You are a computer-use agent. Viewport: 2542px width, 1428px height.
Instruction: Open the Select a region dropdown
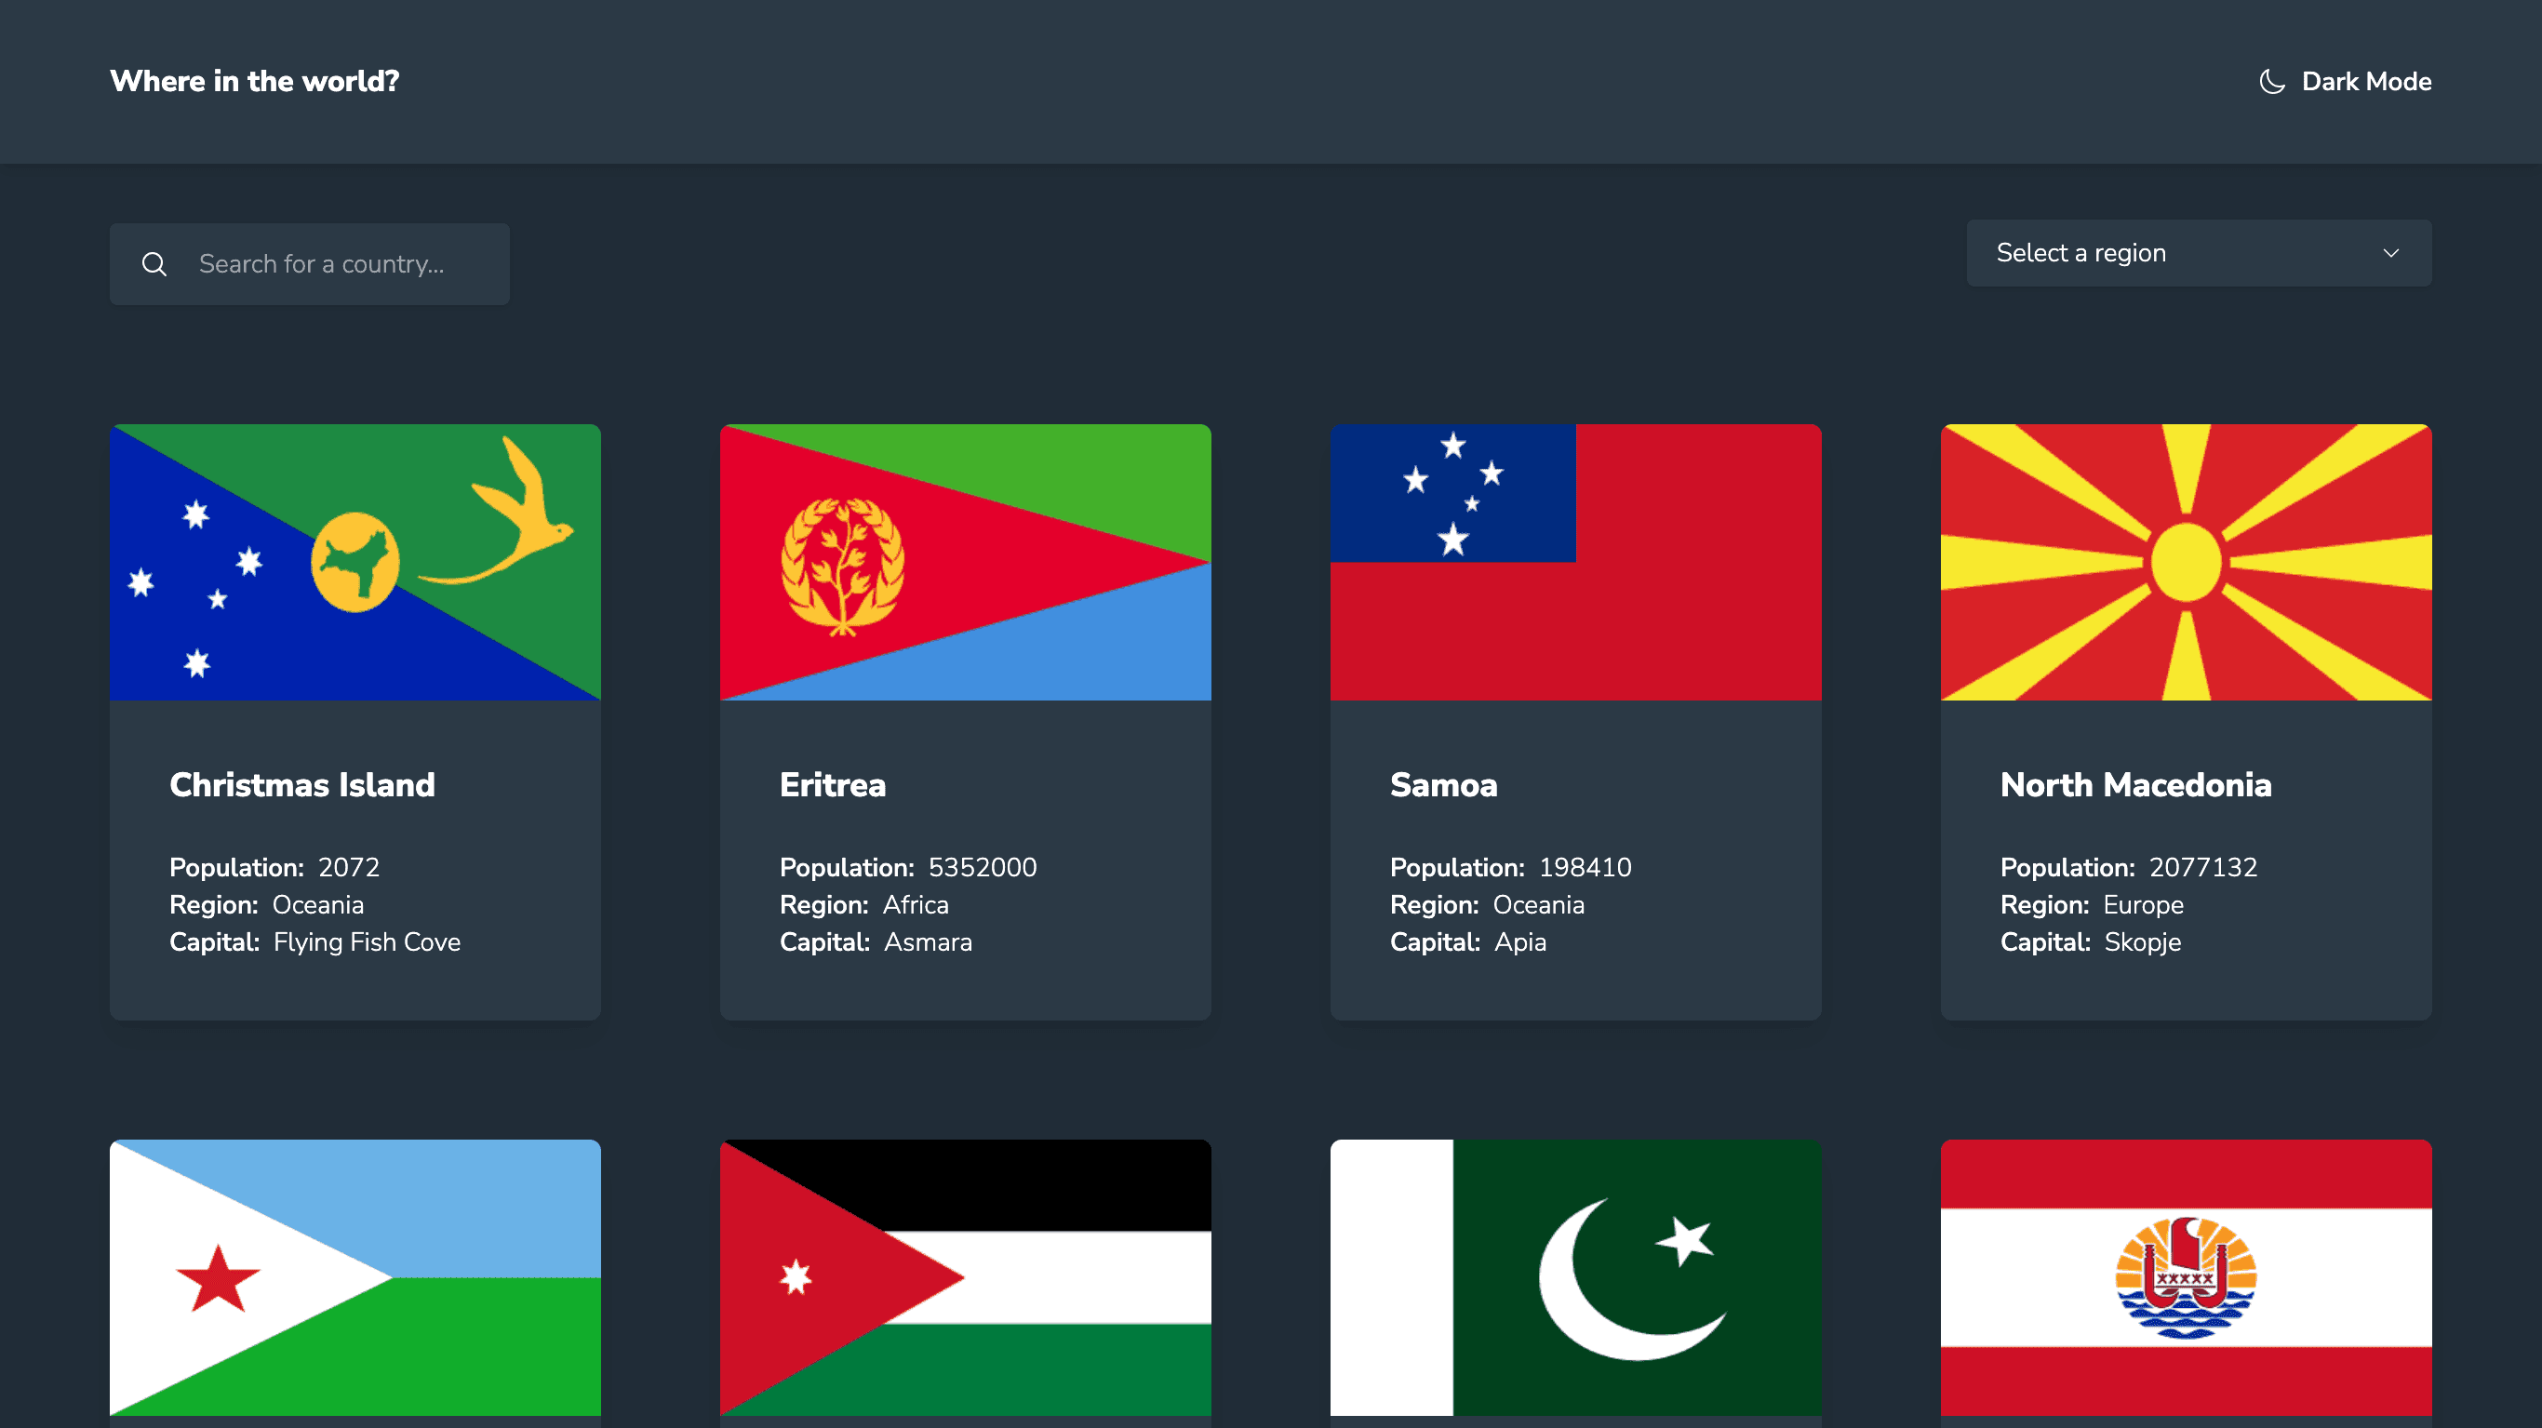pos(2199,253)
